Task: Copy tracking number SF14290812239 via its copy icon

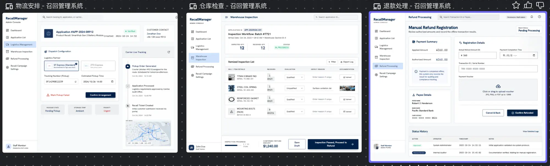Action: [76, 82]
